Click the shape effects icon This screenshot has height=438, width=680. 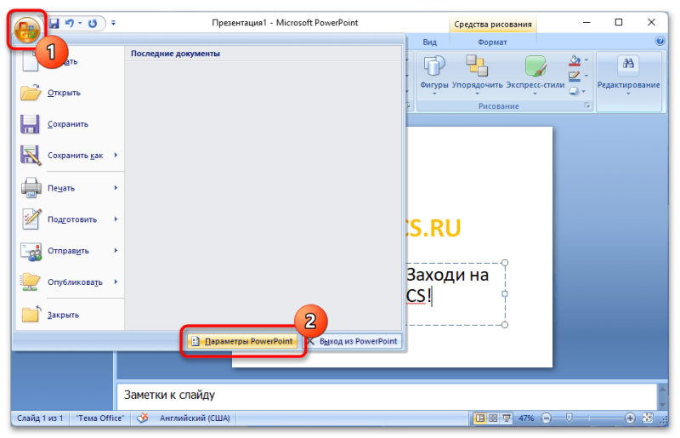574,91
